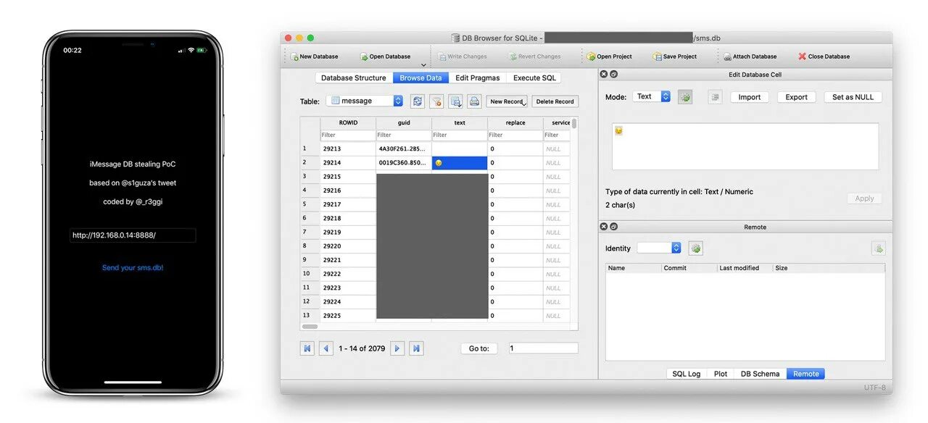Click the Filter field under ROWID
This screenshot has width=928, height=423.
(348, 135)
